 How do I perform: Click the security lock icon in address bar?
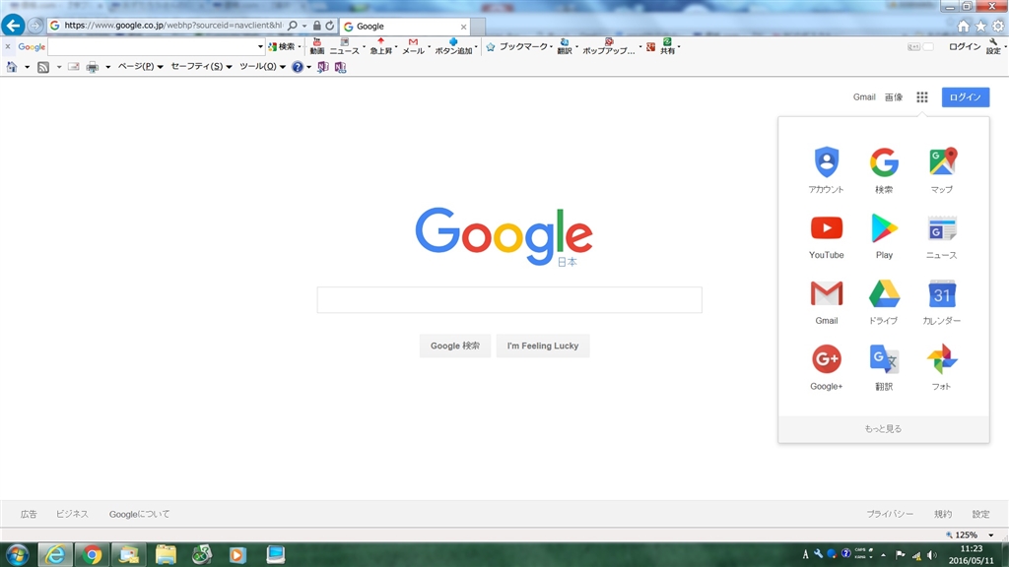click(x=316, y=26)
